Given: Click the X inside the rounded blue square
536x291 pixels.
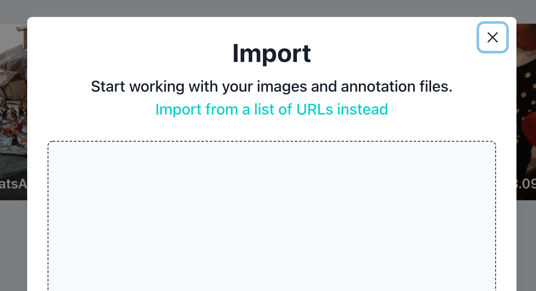Looking at the screenshot, I should click(x=492, y=37).
